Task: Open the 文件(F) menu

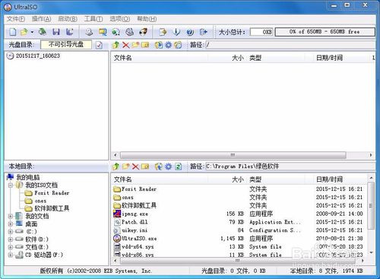Action: tap(16, 19)
